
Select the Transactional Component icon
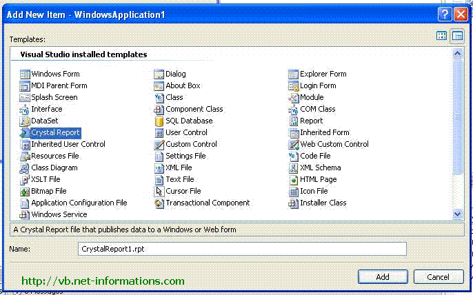[x=159, y=203]
